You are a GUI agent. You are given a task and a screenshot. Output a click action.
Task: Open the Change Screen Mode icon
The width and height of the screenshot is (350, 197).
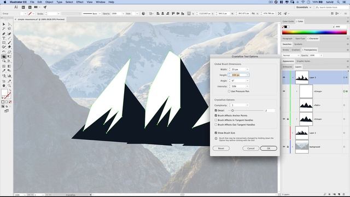coord(7,111)
